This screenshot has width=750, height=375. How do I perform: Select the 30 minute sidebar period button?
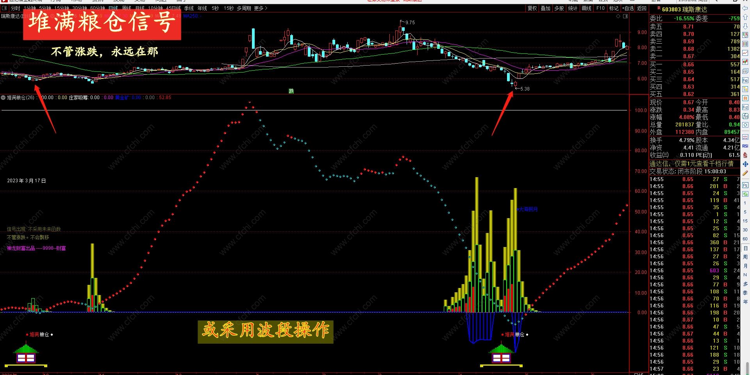pyautogui.click(x=745, y=229)
